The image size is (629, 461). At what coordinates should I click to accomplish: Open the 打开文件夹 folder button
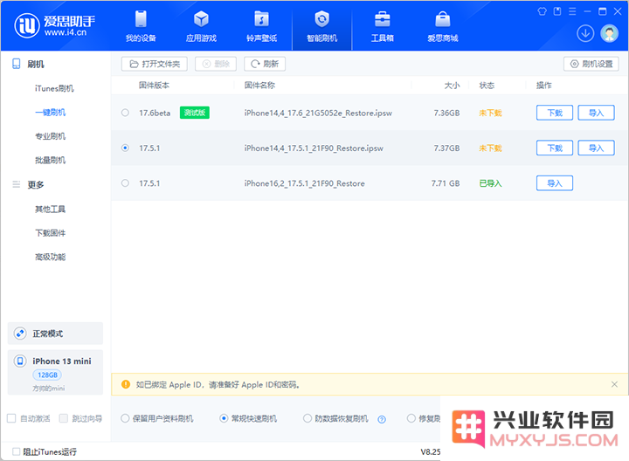tap(155, 64)
